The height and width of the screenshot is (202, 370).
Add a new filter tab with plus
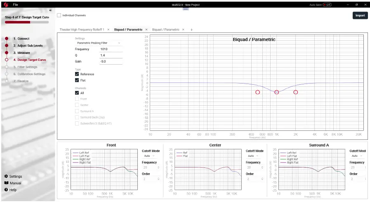click(x=192, y=30)
